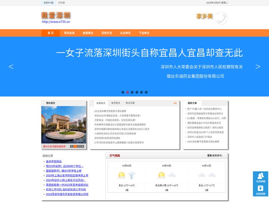This screenshot has width=269, height=202.
Task: Click the telephone icon beside 家乡美
Action: point(221,18)
